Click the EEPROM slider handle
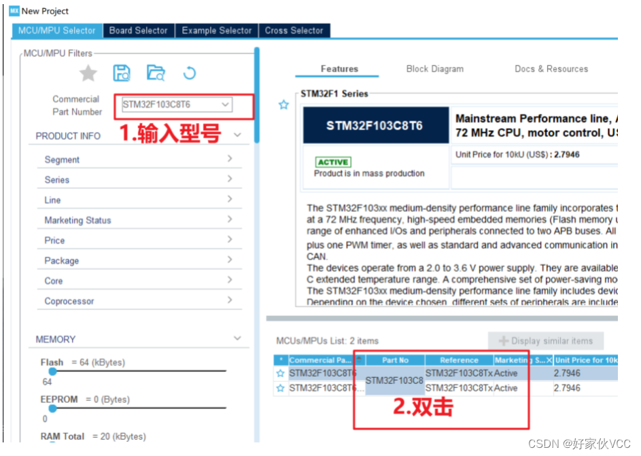Viewport: 641px width, 456px height. pyautogui.click(x=52, y=408)
